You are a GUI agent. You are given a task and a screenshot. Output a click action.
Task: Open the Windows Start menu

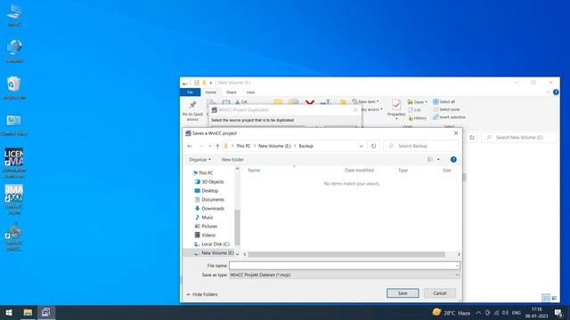(x=9, y=312)
